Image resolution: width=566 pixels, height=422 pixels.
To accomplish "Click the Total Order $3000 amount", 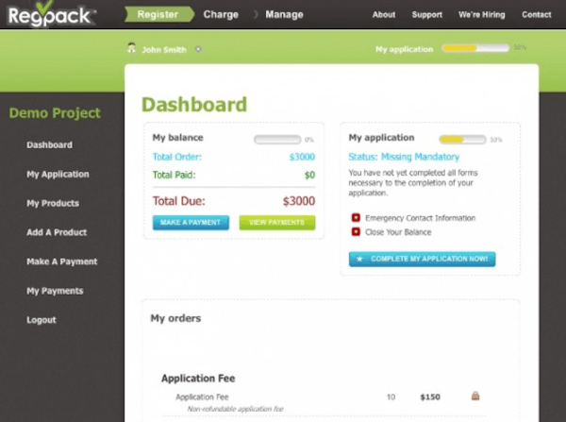I will pyautogui.click(x=302, y=157).
